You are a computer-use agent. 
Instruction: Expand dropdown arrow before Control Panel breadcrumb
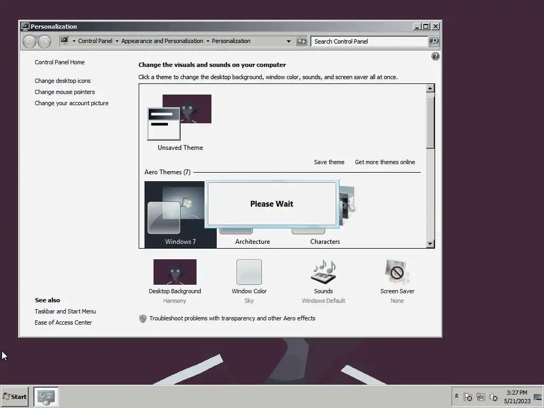74,41
